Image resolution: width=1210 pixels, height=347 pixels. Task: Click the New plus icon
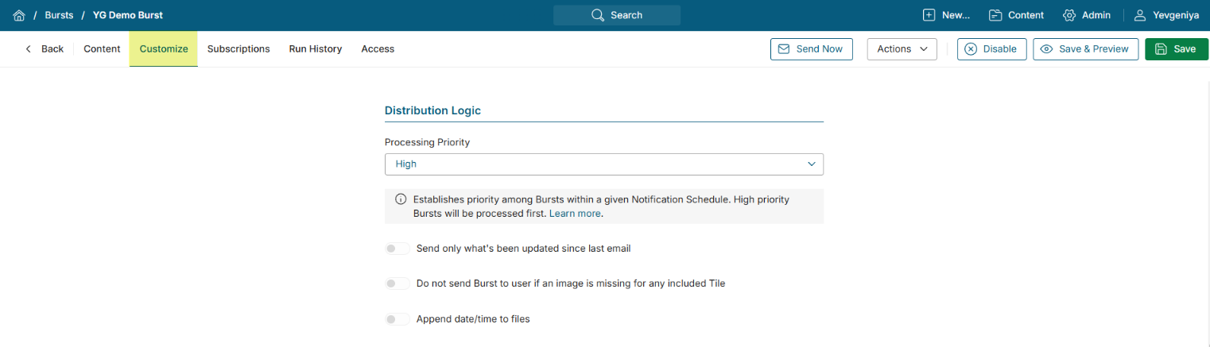click(x=929, y=15)
